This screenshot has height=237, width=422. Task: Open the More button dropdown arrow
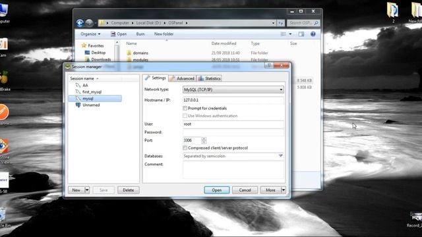[x=283, y=190]
